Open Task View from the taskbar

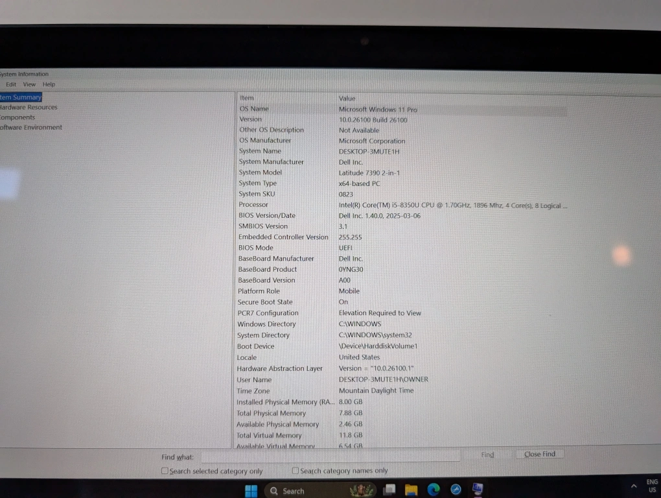389,490
